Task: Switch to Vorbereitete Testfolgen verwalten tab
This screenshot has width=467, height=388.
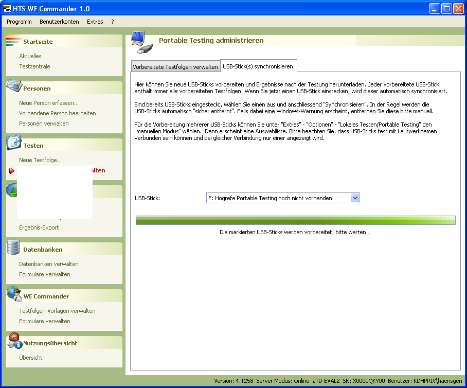Action: click(175, 67)
